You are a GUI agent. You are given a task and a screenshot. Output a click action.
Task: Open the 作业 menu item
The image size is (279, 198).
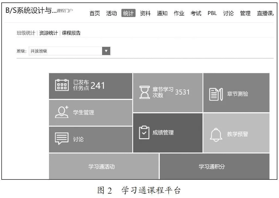pyautogui.click(x=179, y=13)
